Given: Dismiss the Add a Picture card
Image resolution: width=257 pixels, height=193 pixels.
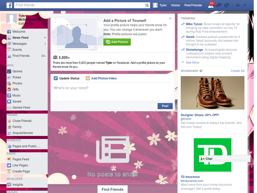Looking at the screenshot, I should click(170, 18).
